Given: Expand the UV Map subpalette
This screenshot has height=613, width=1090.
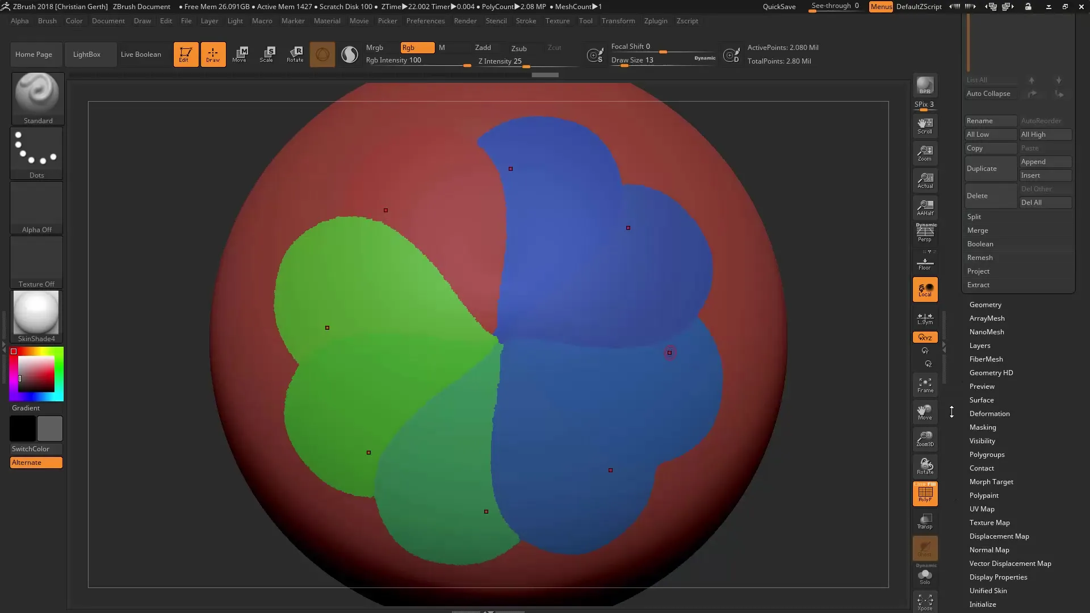Looking at the screenshot, I should click(x=982, y=509).
